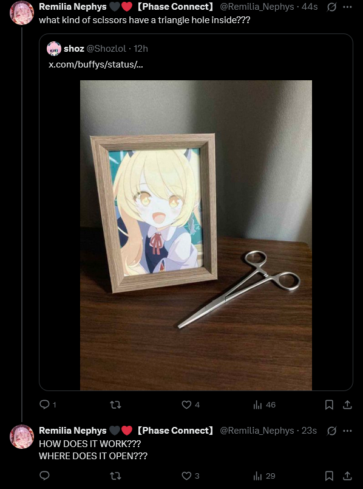Open the @Shozlol profile handle in quote
The height and width of the screenshot is (489, 363).
[106, 49]
